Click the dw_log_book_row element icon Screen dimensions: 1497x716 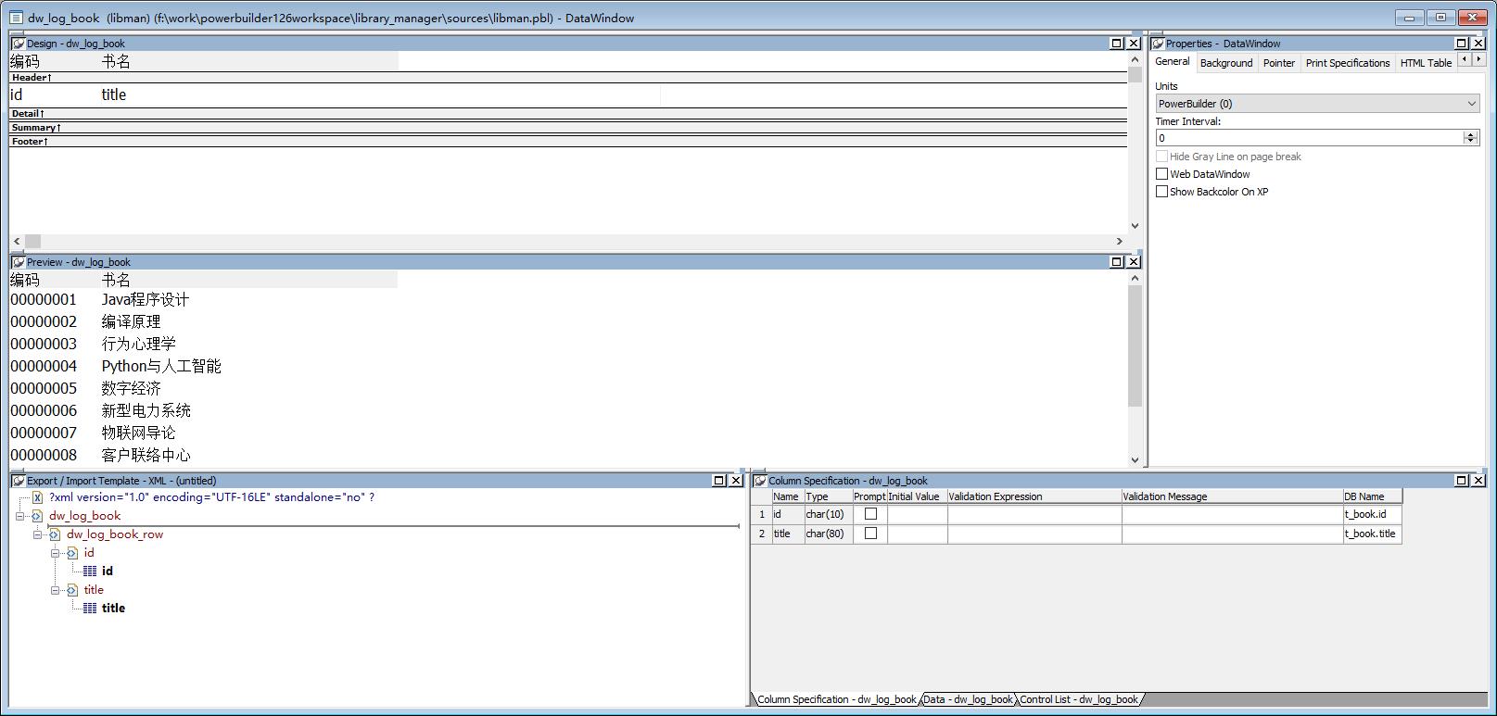[x=55, y=534]
